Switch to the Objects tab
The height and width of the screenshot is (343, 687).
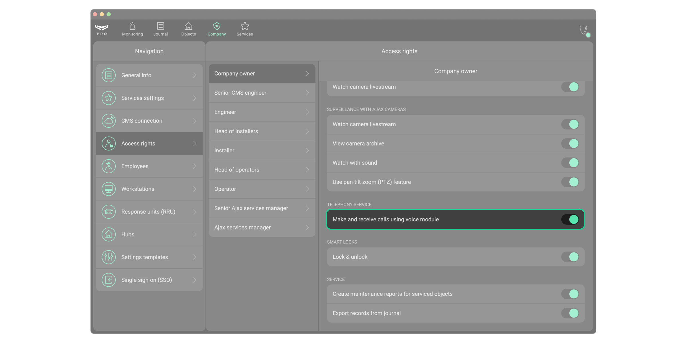coord(189,29)
